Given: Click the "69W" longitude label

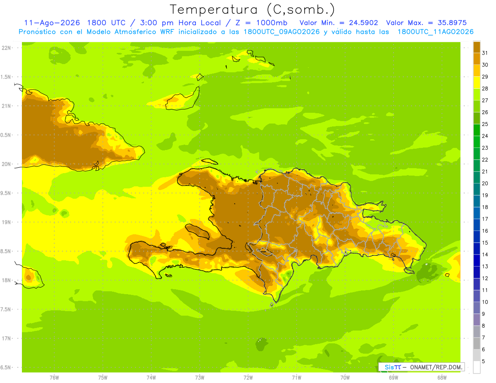Looking at the screenshot, I should coord(393,377).
